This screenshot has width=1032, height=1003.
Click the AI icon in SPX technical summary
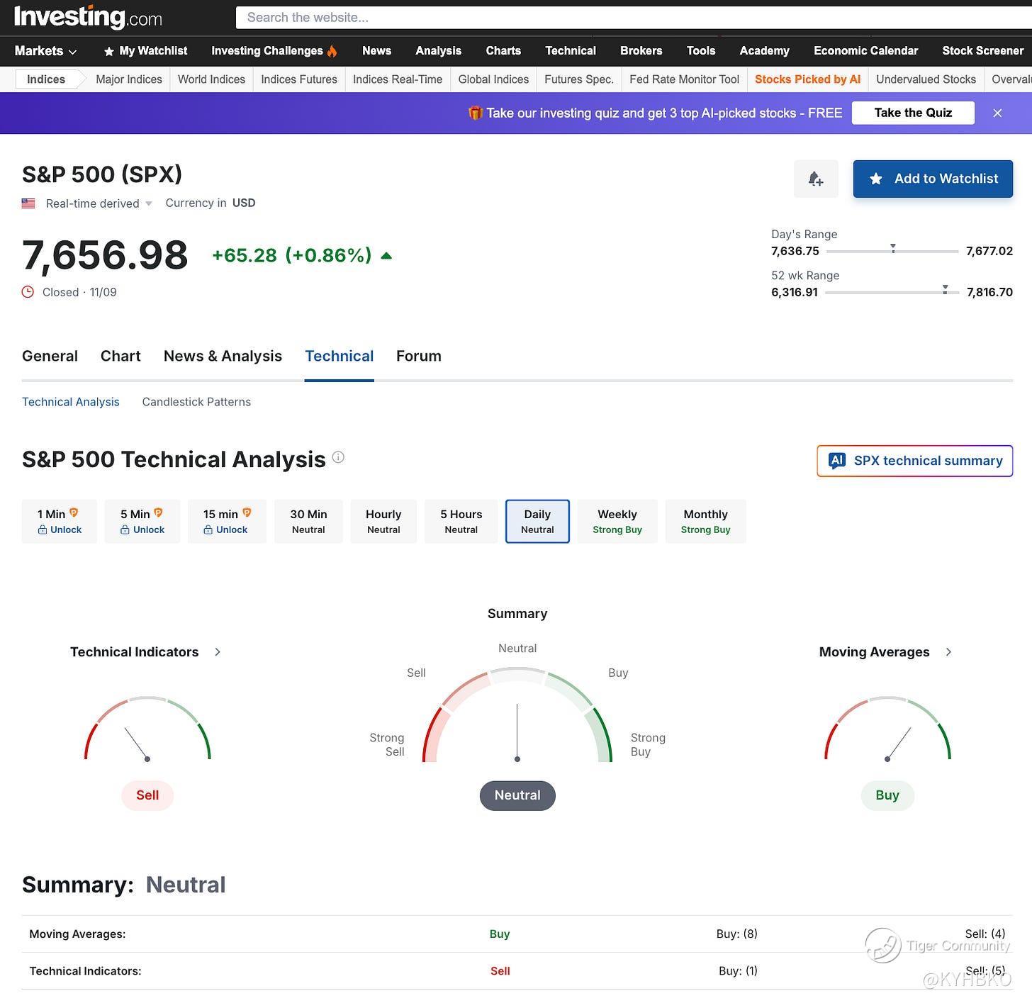(x=837, y=461)
